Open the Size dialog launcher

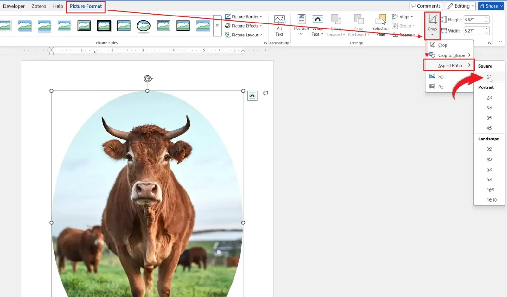pos(490,43)
